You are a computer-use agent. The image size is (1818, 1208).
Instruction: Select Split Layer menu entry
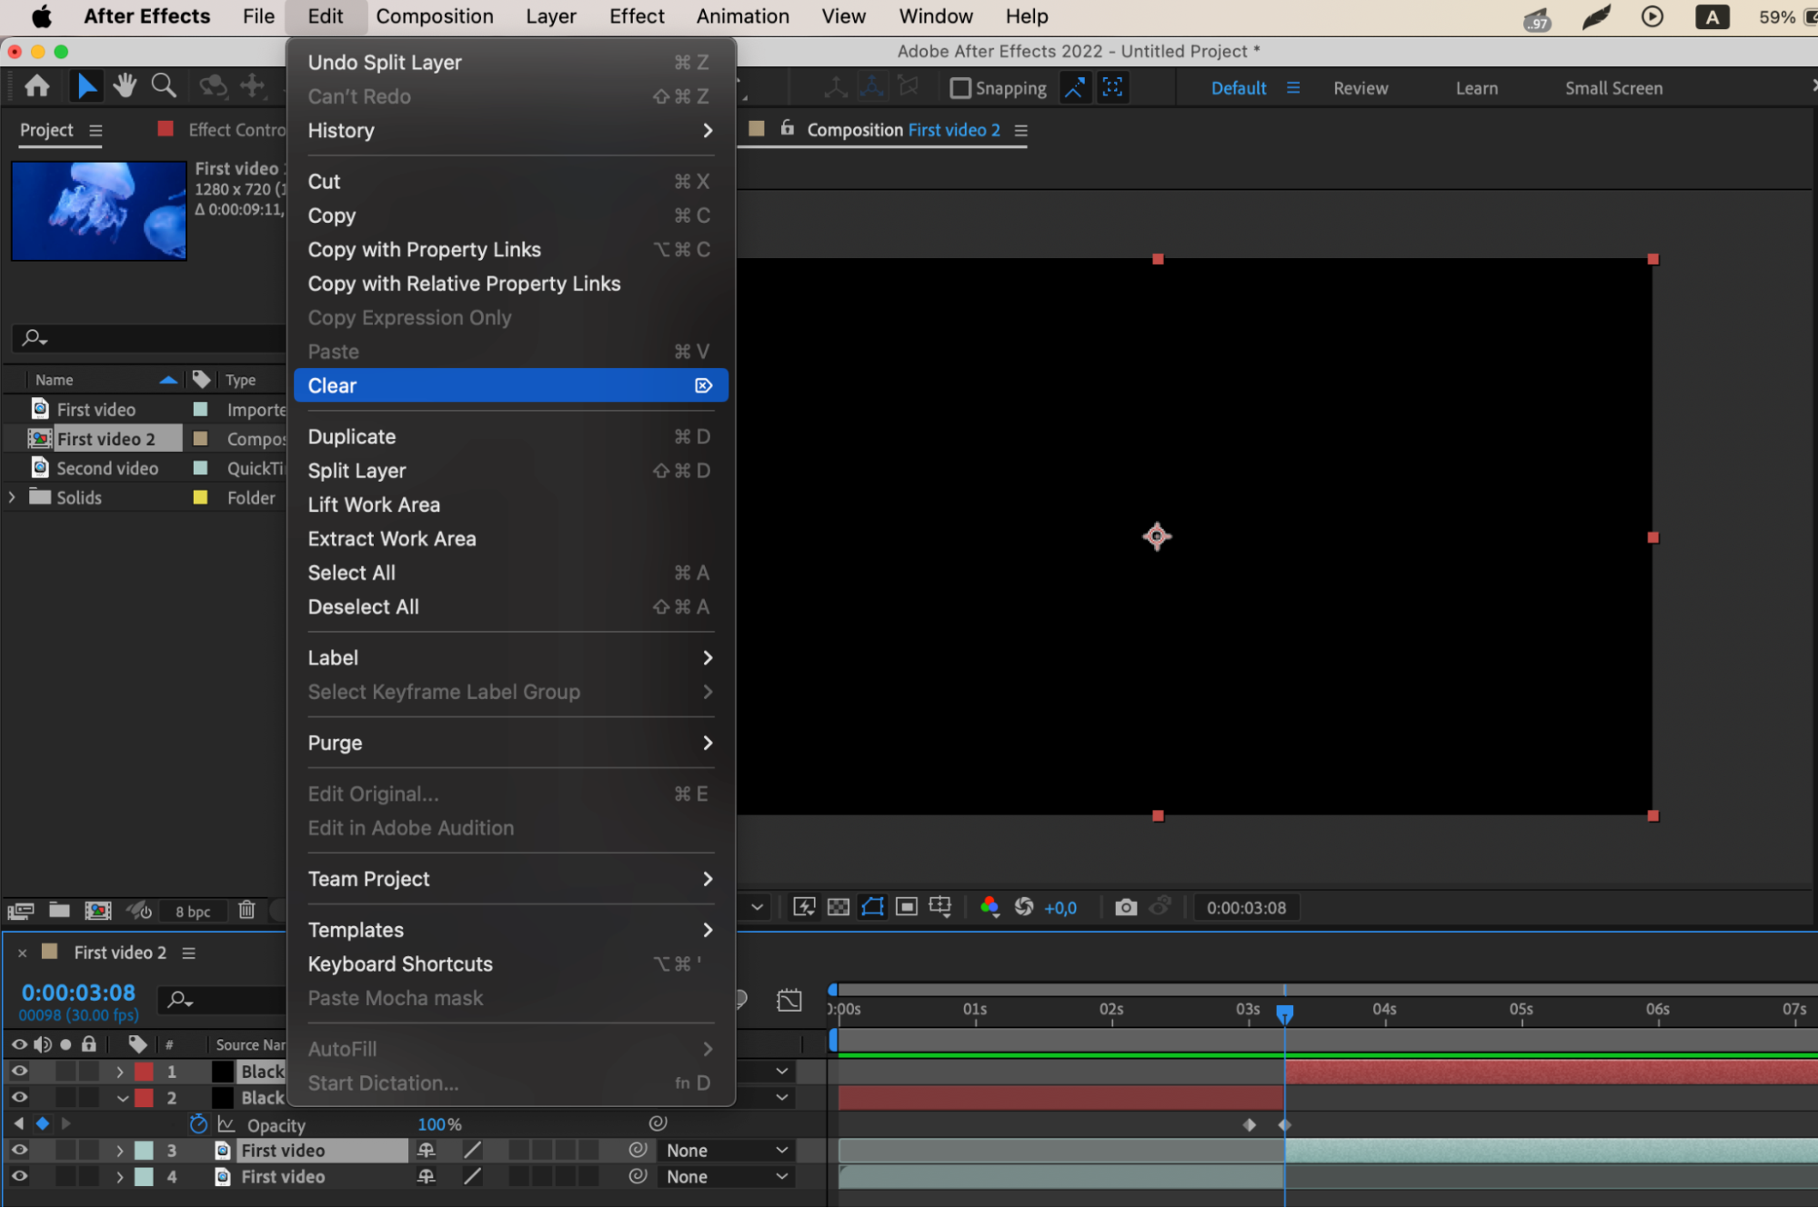click(x=357, y=471)
